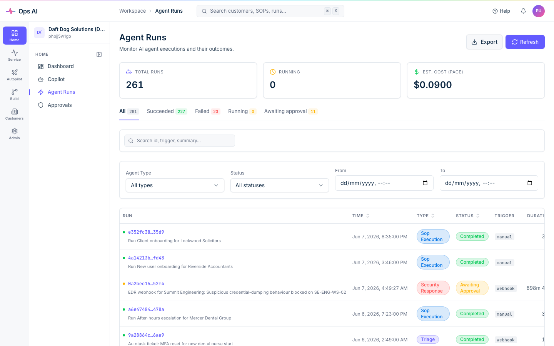Open run e352fc38…35d9
Image resolution: width=554 pixels, height=346 pixels.
point(146,232)
